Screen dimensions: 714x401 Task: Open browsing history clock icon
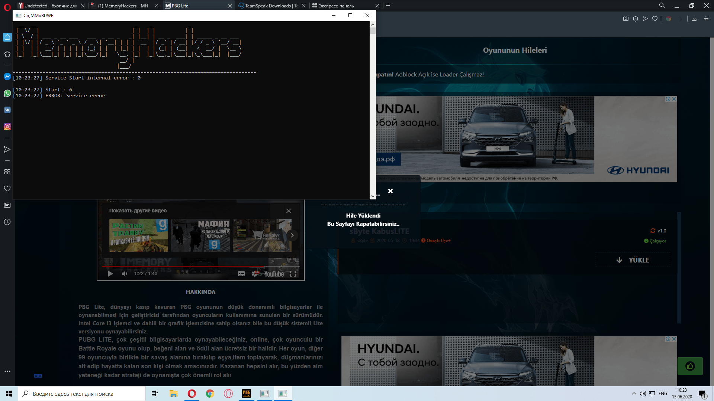pyautogui.click(x=7, y=222)
